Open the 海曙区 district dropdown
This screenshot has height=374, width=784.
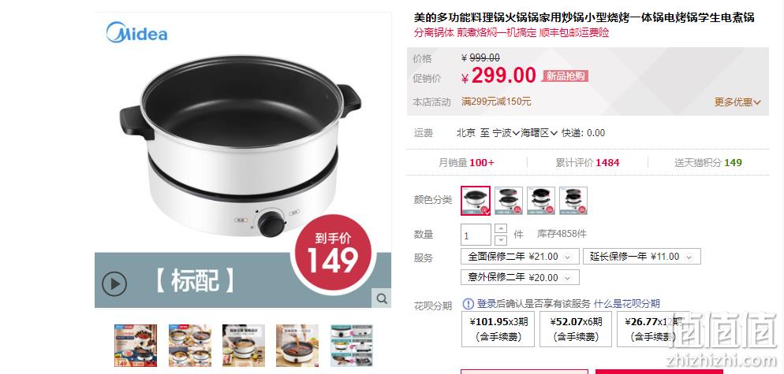coord(539,133)
